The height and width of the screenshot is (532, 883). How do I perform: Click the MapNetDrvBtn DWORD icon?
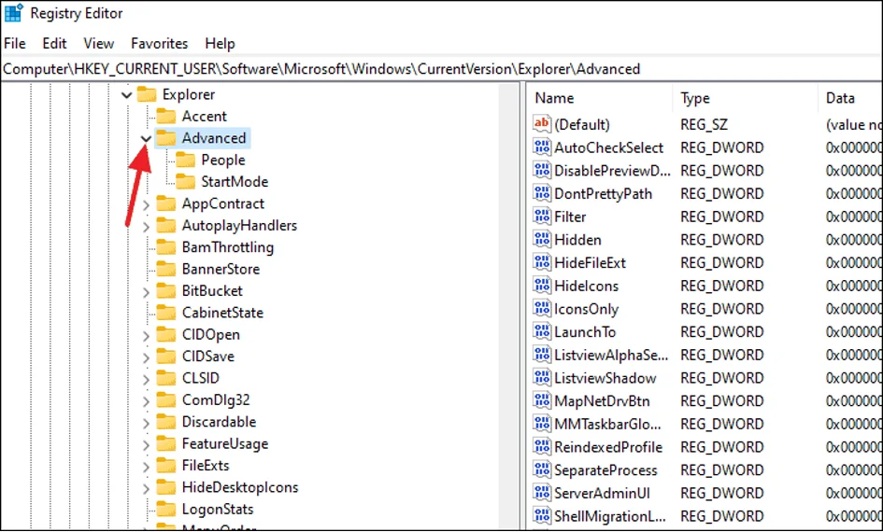pos(542,400)
